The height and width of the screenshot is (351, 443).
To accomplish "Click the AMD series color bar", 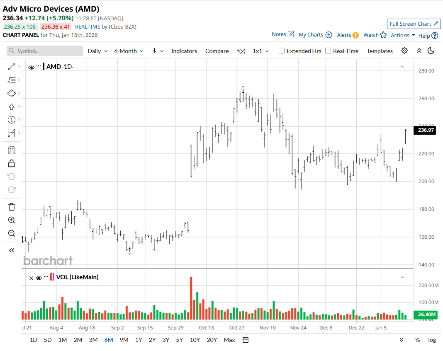I will [44, 67].
